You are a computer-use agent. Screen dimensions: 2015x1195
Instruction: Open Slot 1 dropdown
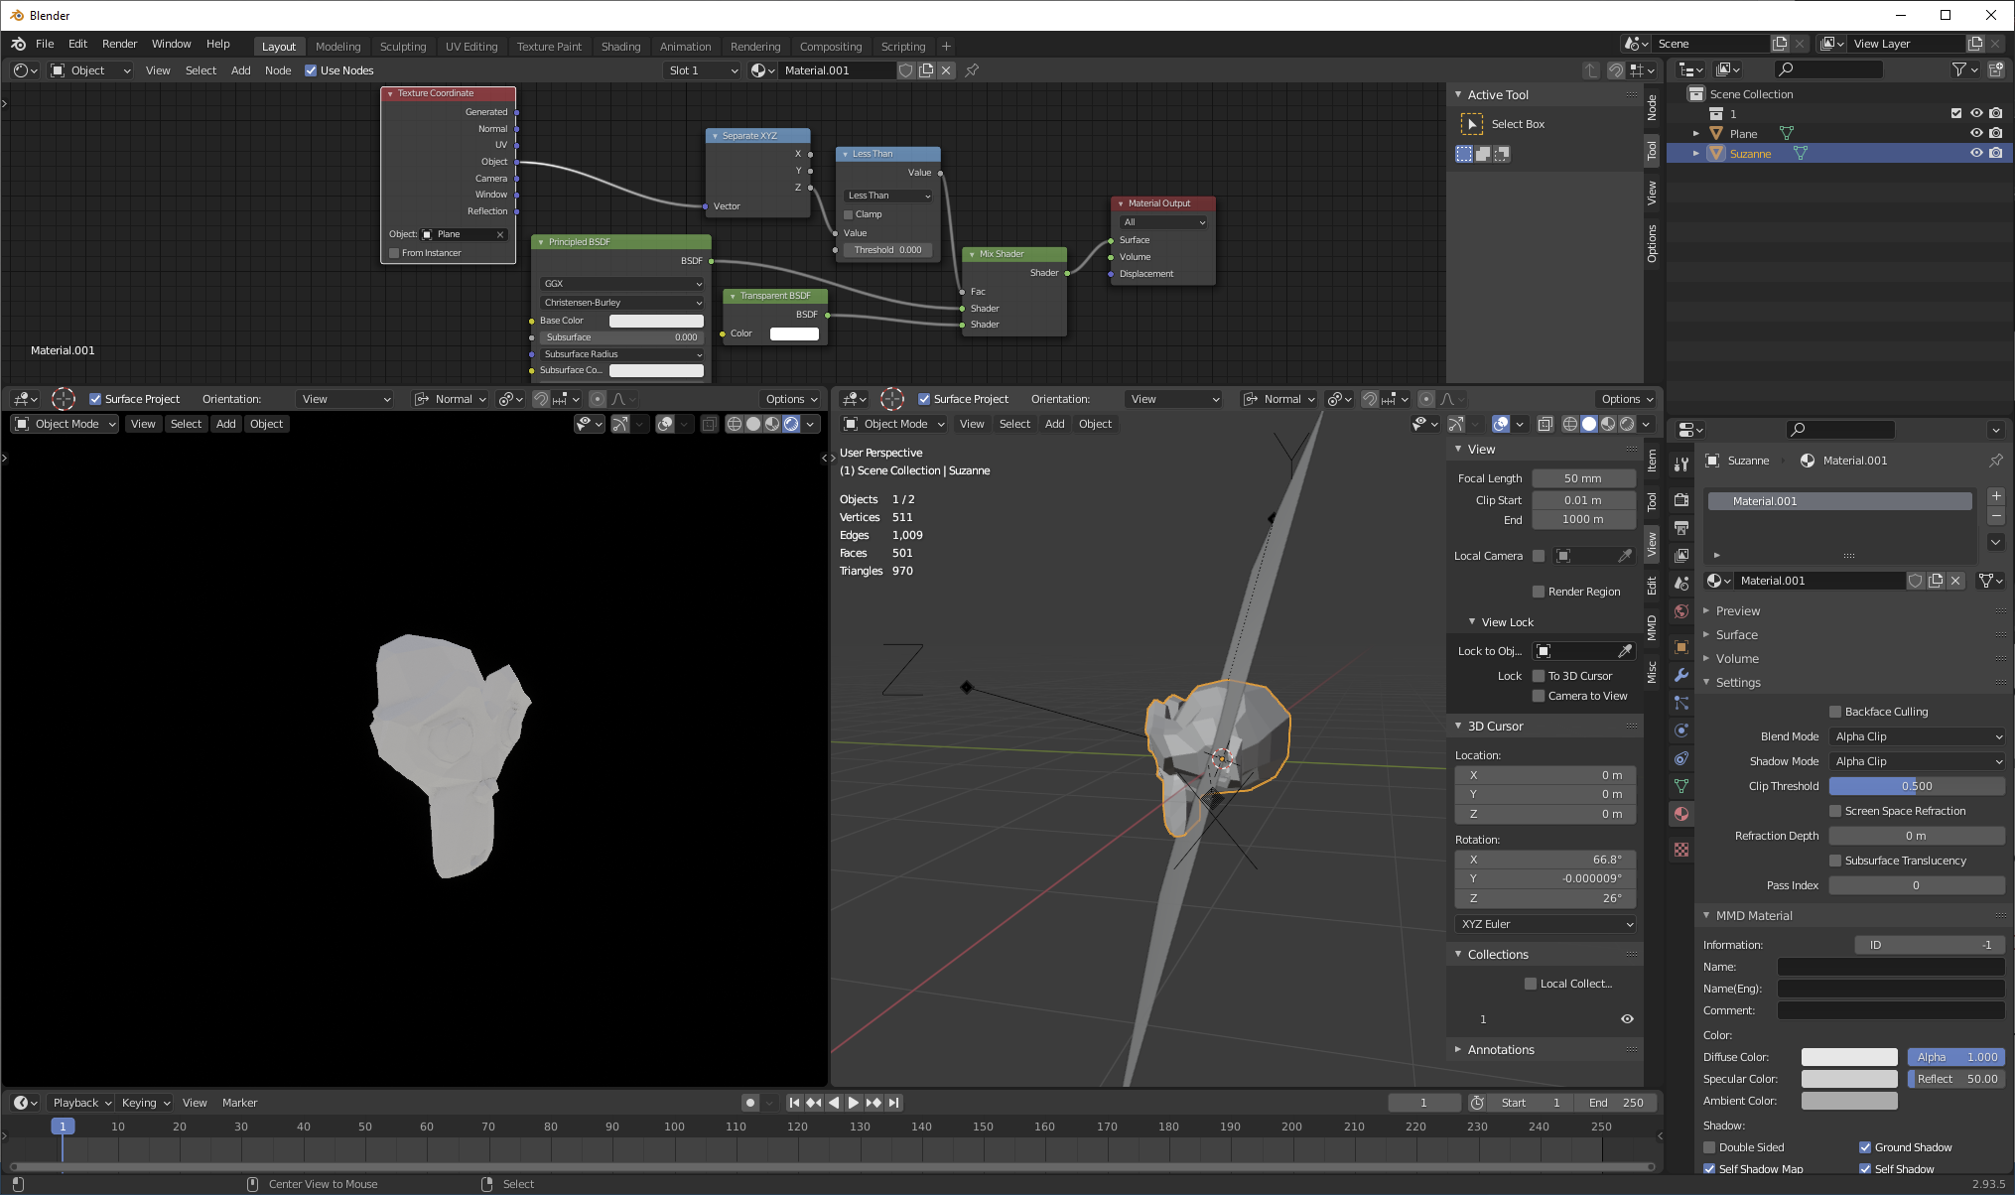coord(703,70)
